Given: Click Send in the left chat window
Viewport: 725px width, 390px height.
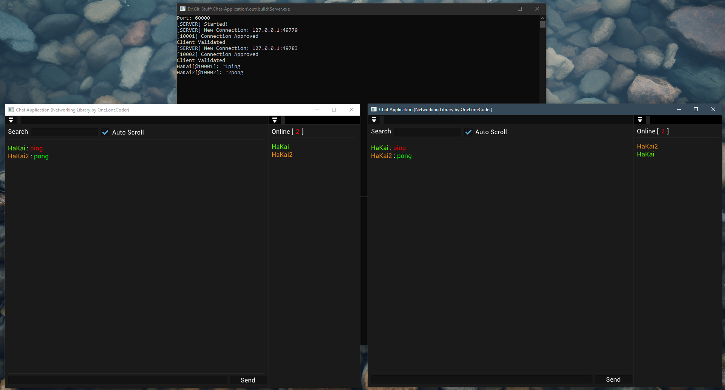Looking at the screenshot, I should 248,380.
